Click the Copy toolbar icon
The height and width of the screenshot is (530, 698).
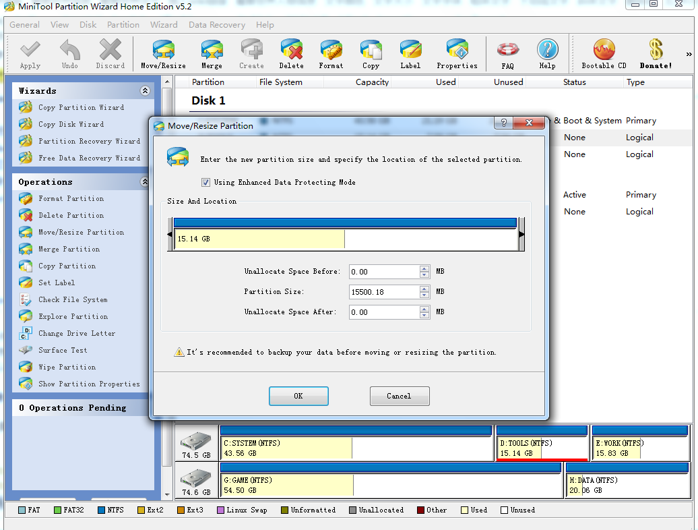(371, 49)
